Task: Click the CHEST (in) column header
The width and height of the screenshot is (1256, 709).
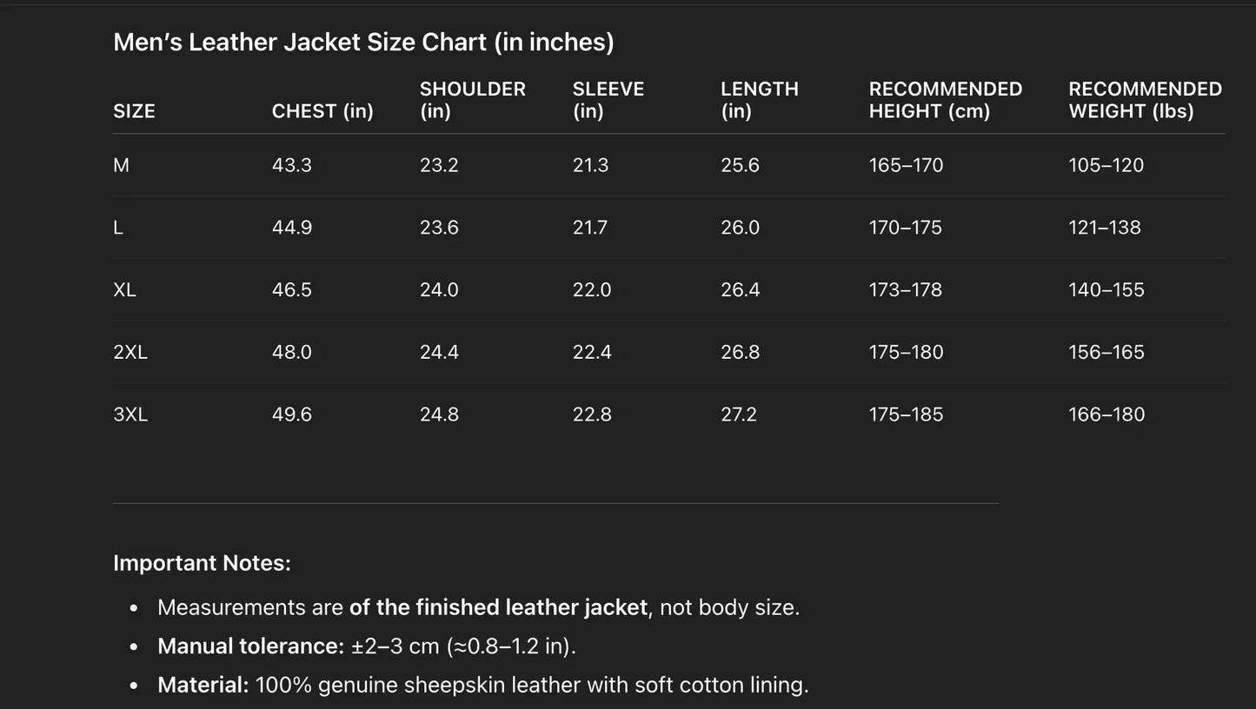Action: click(322, 111)
